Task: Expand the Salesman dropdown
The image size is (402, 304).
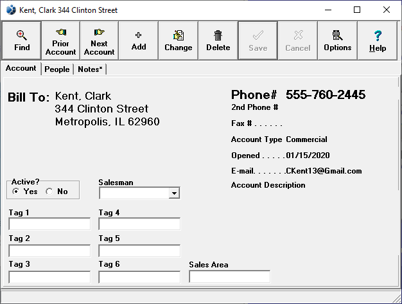Action: (x=173, y=193)
